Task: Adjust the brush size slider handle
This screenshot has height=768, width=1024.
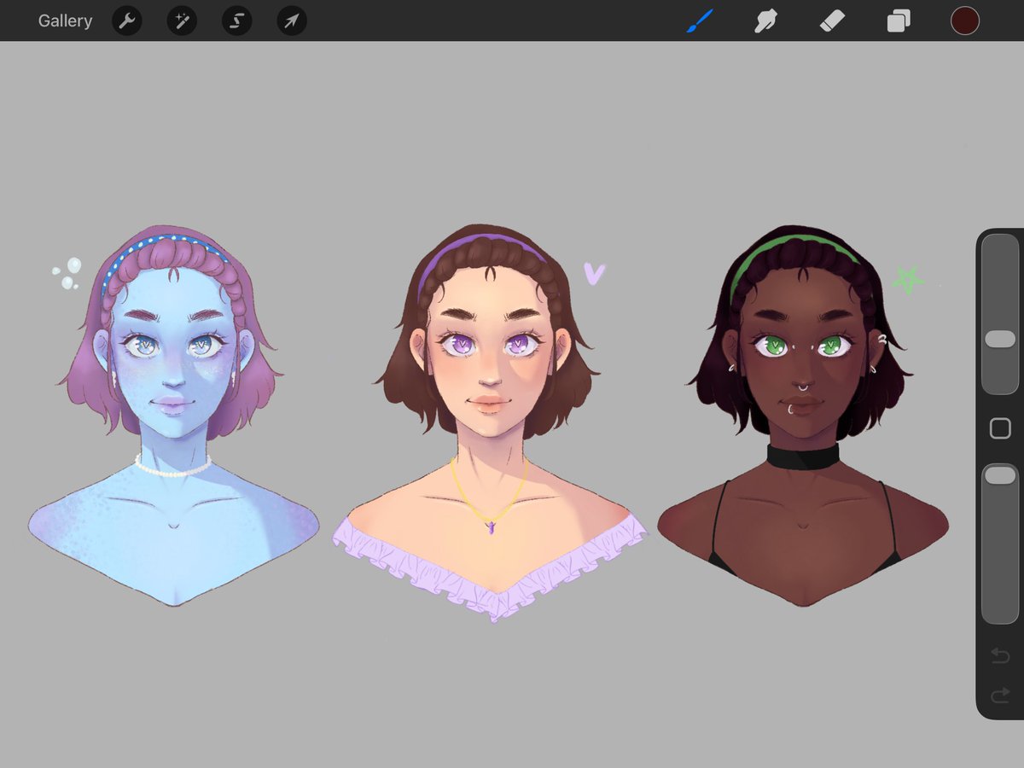Action: [x=1000, y=340]
